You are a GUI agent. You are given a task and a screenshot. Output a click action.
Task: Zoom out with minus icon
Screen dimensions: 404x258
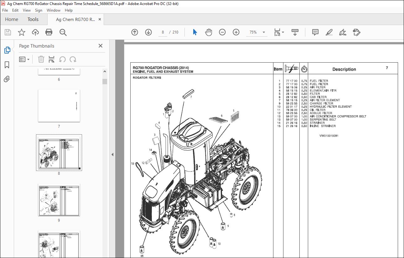click(222, 32)
